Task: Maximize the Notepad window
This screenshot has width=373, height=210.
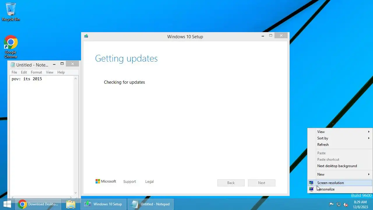Action: pos(62,64)
